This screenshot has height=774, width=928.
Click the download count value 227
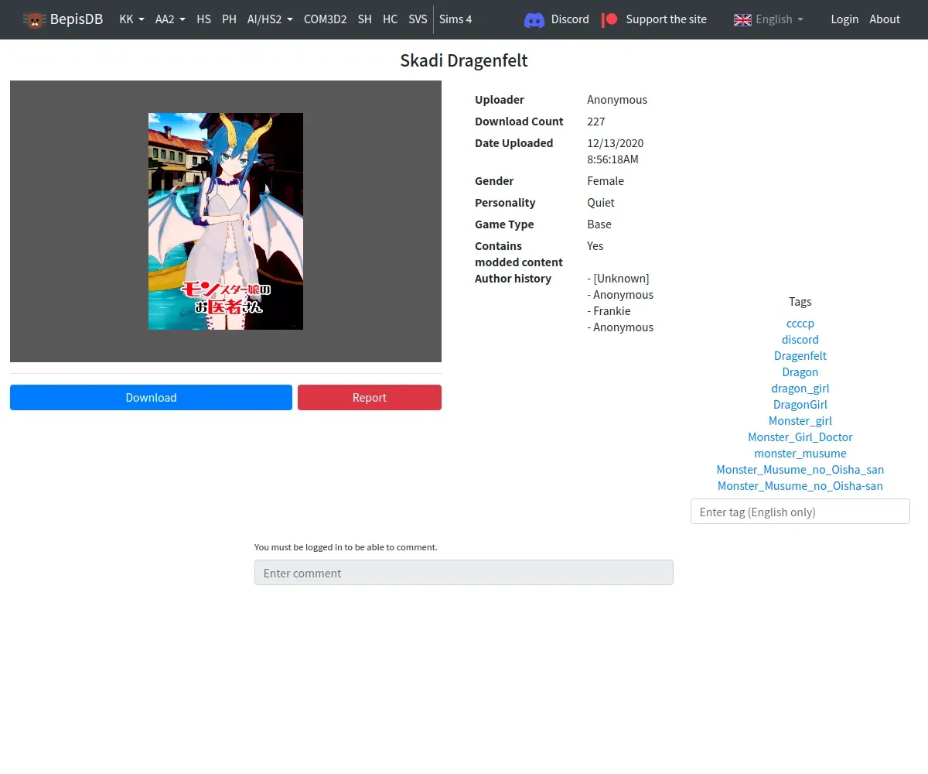(x=596, y=122)
